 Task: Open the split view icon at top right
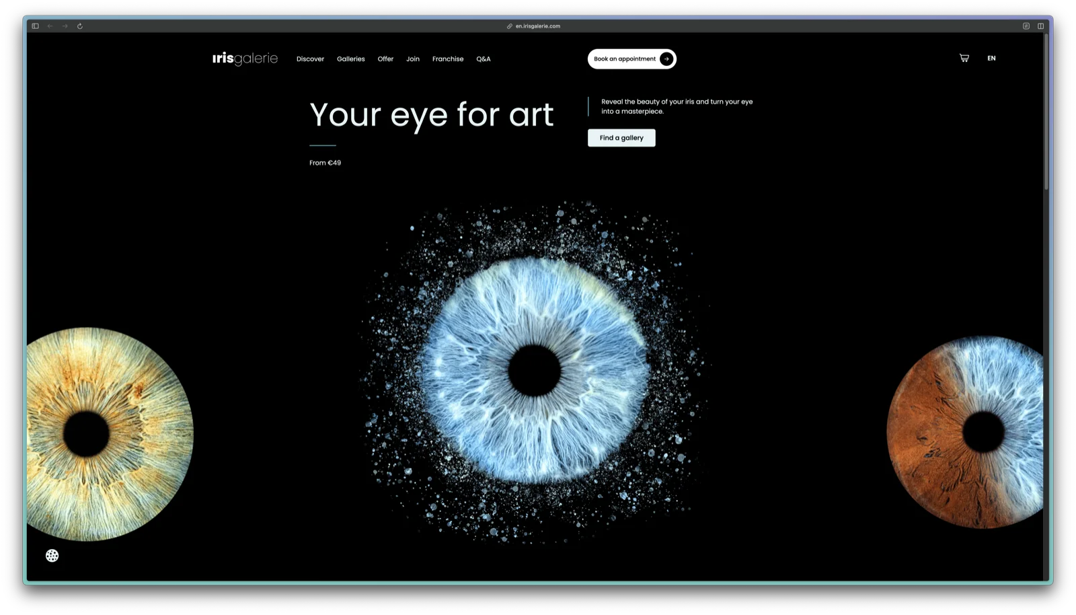click(x=1041, y=26)
